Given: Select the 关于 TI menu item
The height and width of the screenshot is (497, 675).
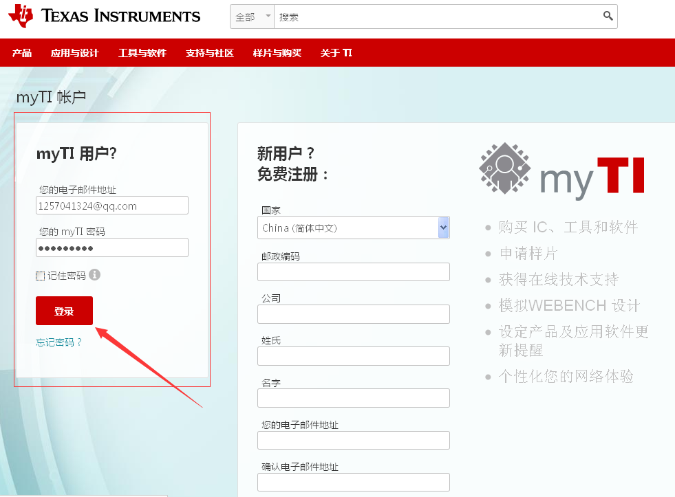Looking at the screenshot, I should (336, 52).
